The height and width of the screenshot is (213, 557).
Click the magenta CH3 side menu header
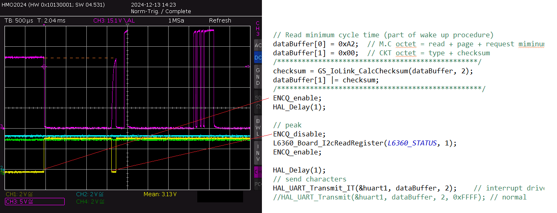click(257, 29)
